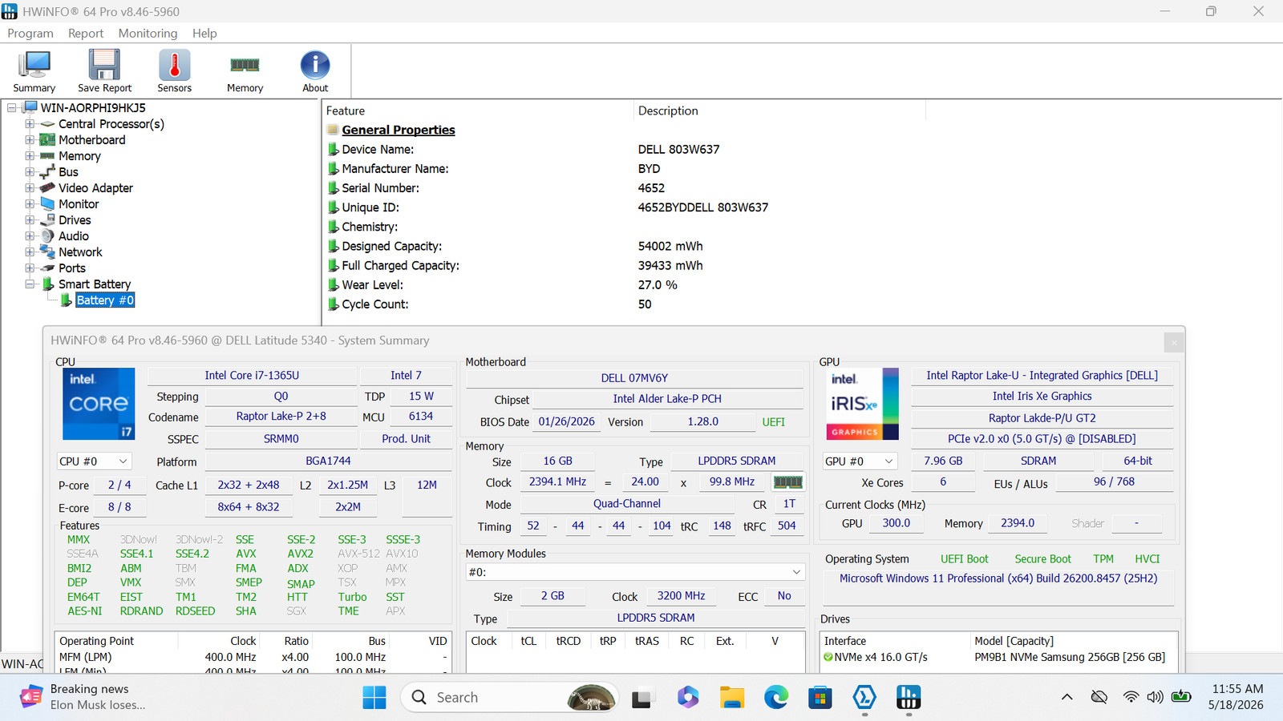Open File Explorer from the taskbar
This screenshot has width=1283, height=721.
pyautogui.click(x=731, y=698)
